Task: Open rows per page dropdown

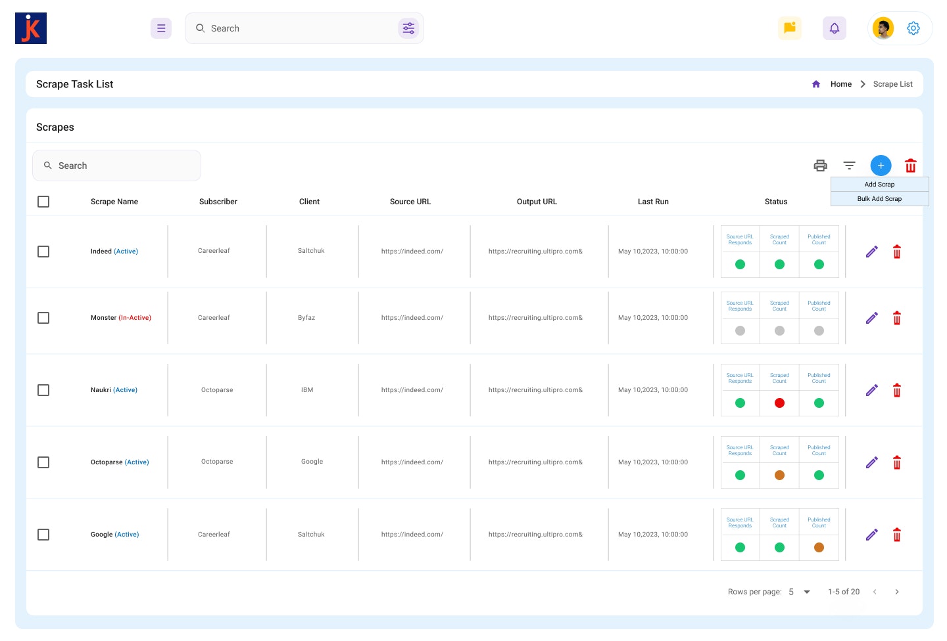Action: tap(800, 592)
